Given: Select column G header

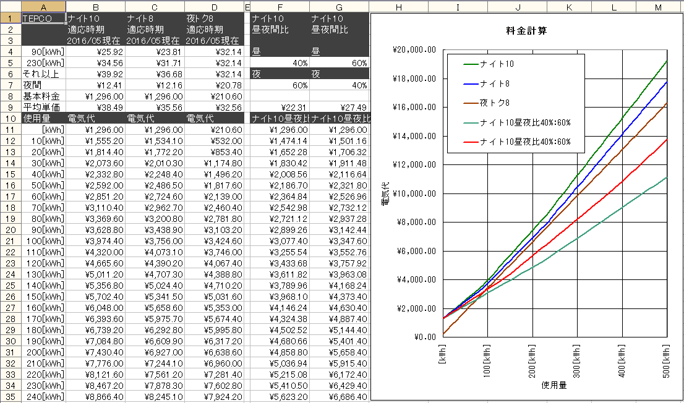Looking at the screenshot, I should pyautogui.click(x=339, y=7).
